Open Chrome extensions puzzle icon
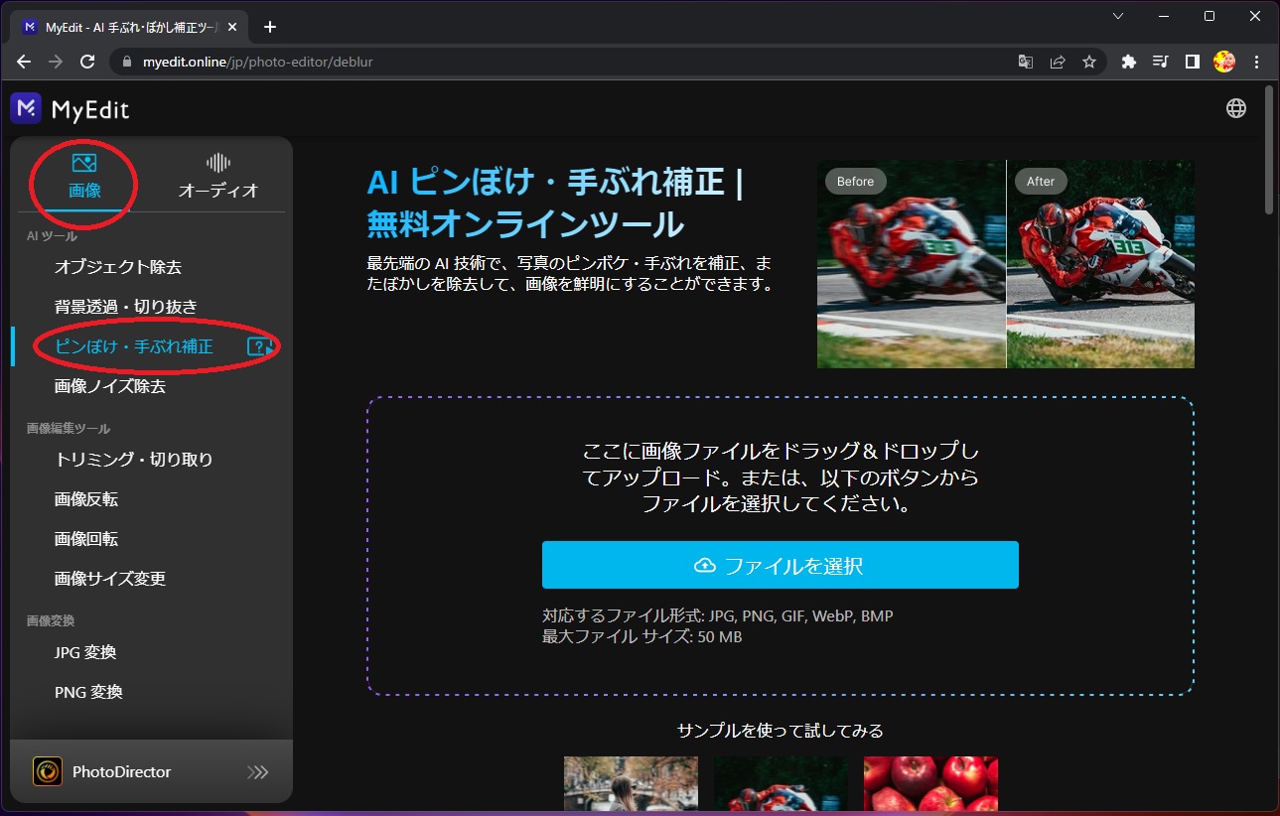The height and width of the screenshot is (816, 1280). point(1128,62)
